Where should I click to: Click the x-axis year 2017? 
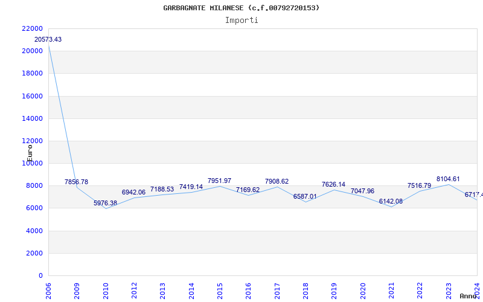coord(277,291)
